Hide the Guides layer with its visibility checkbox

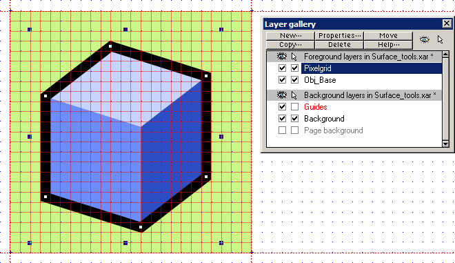(282, 107)
